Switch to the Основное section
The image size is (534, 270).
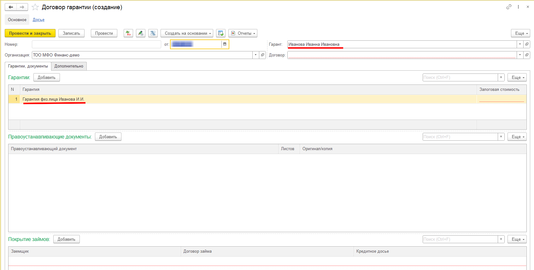click(x=17, y=20)
